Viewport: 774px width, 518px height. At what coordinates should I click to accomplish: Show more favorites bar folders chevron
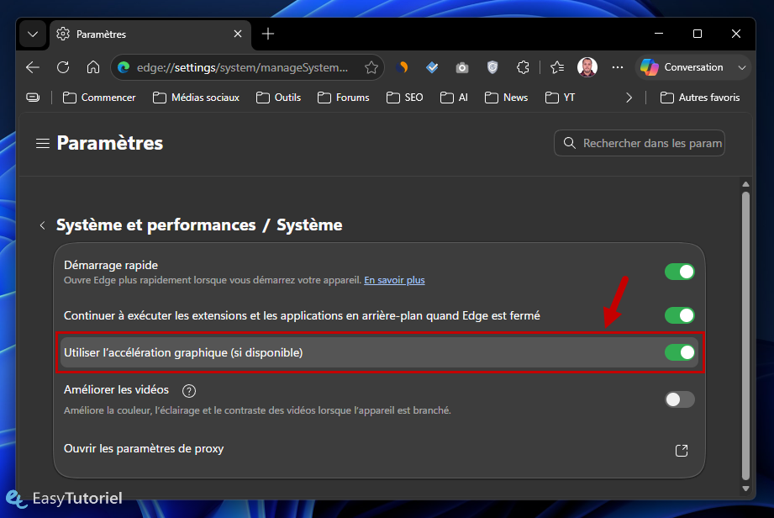point(629,98)
